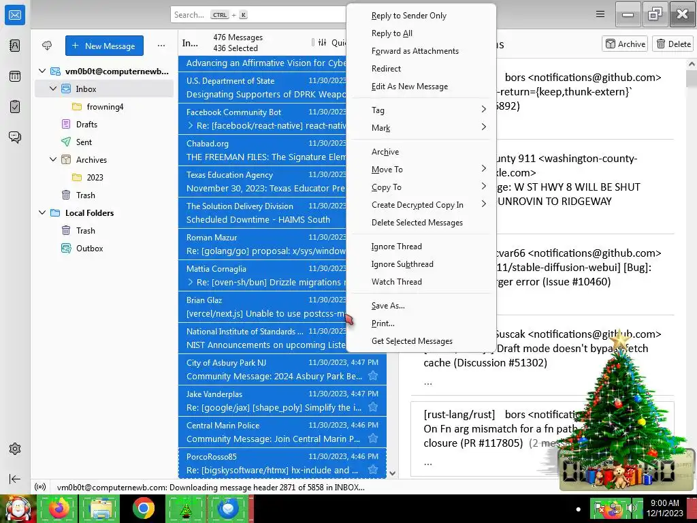Click the New Message button
Screen dimensions: 697x523
tap(104, 46)
